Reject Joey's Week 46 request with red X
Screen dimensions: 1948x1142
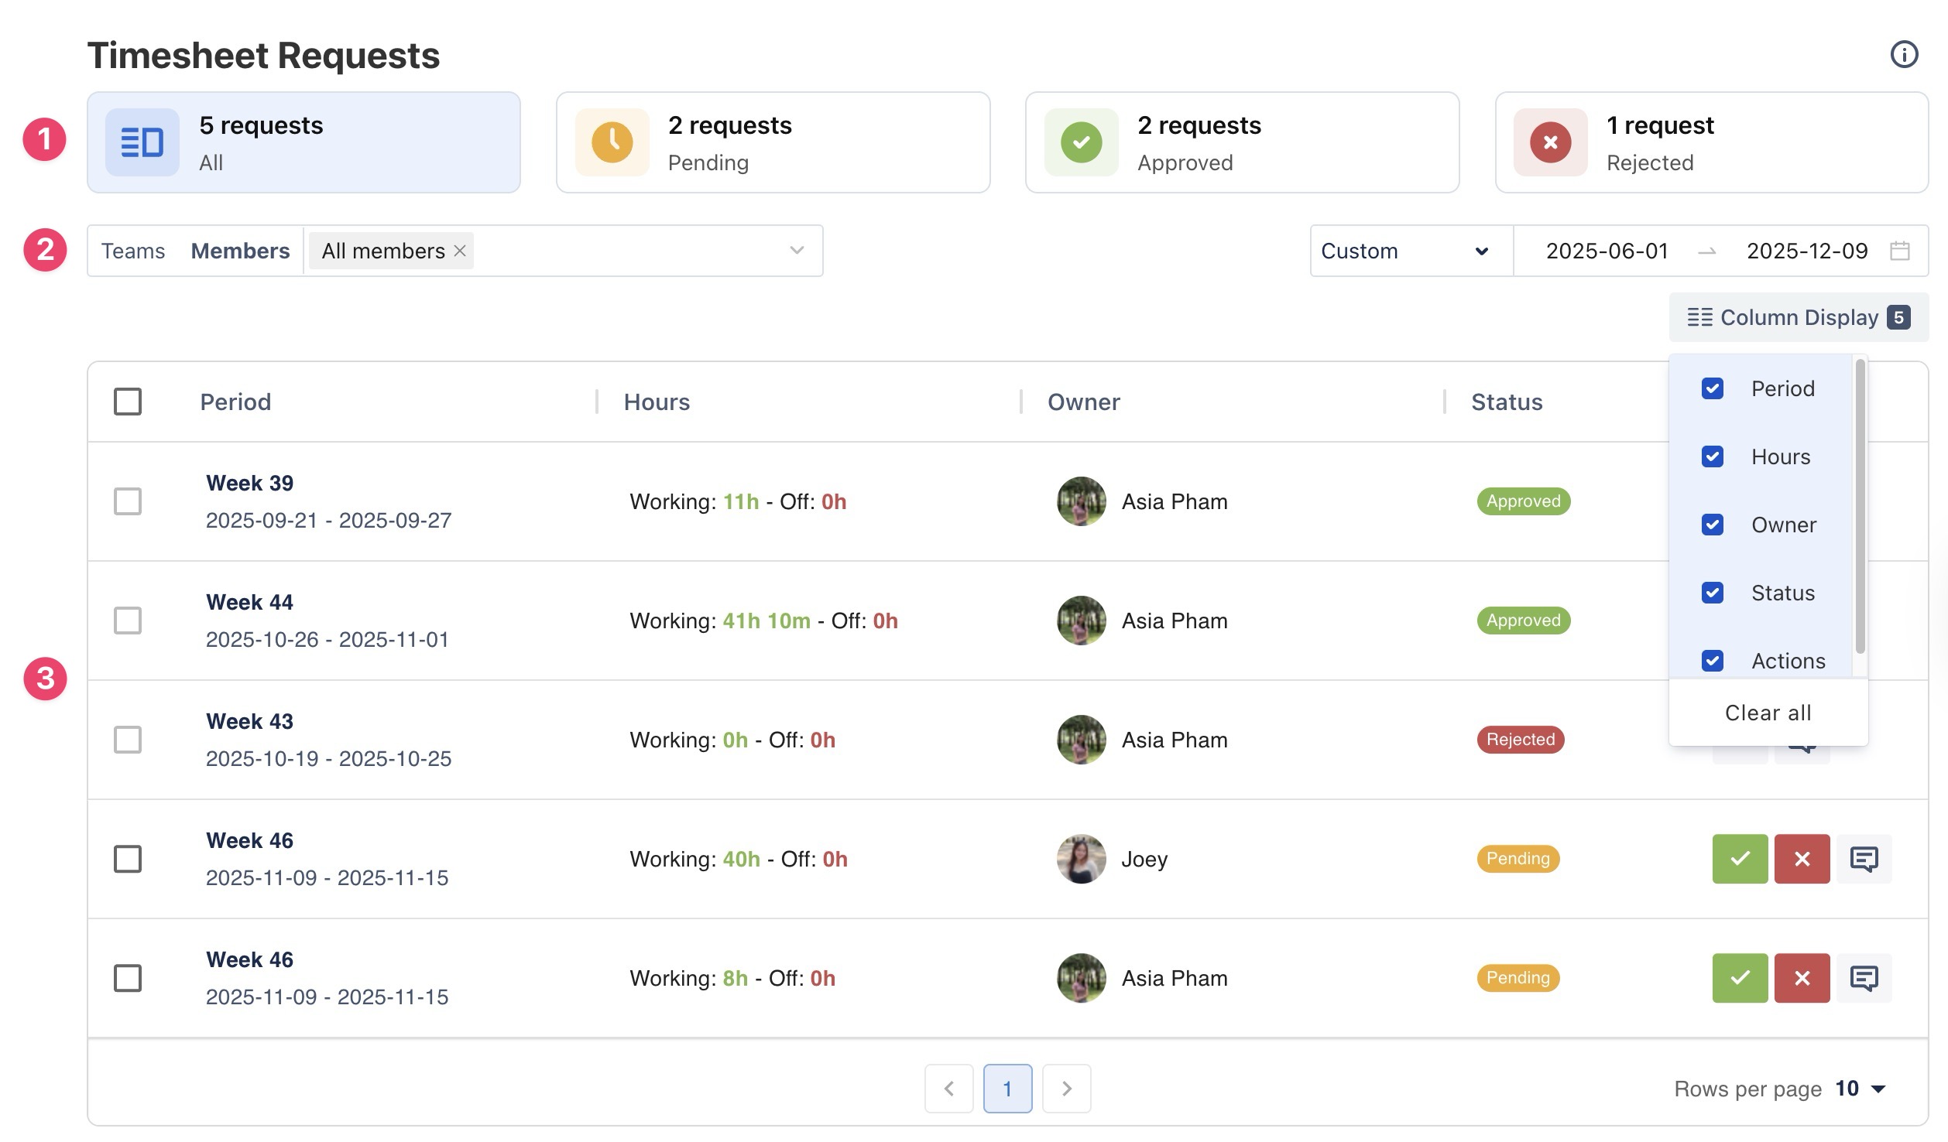1801,858
